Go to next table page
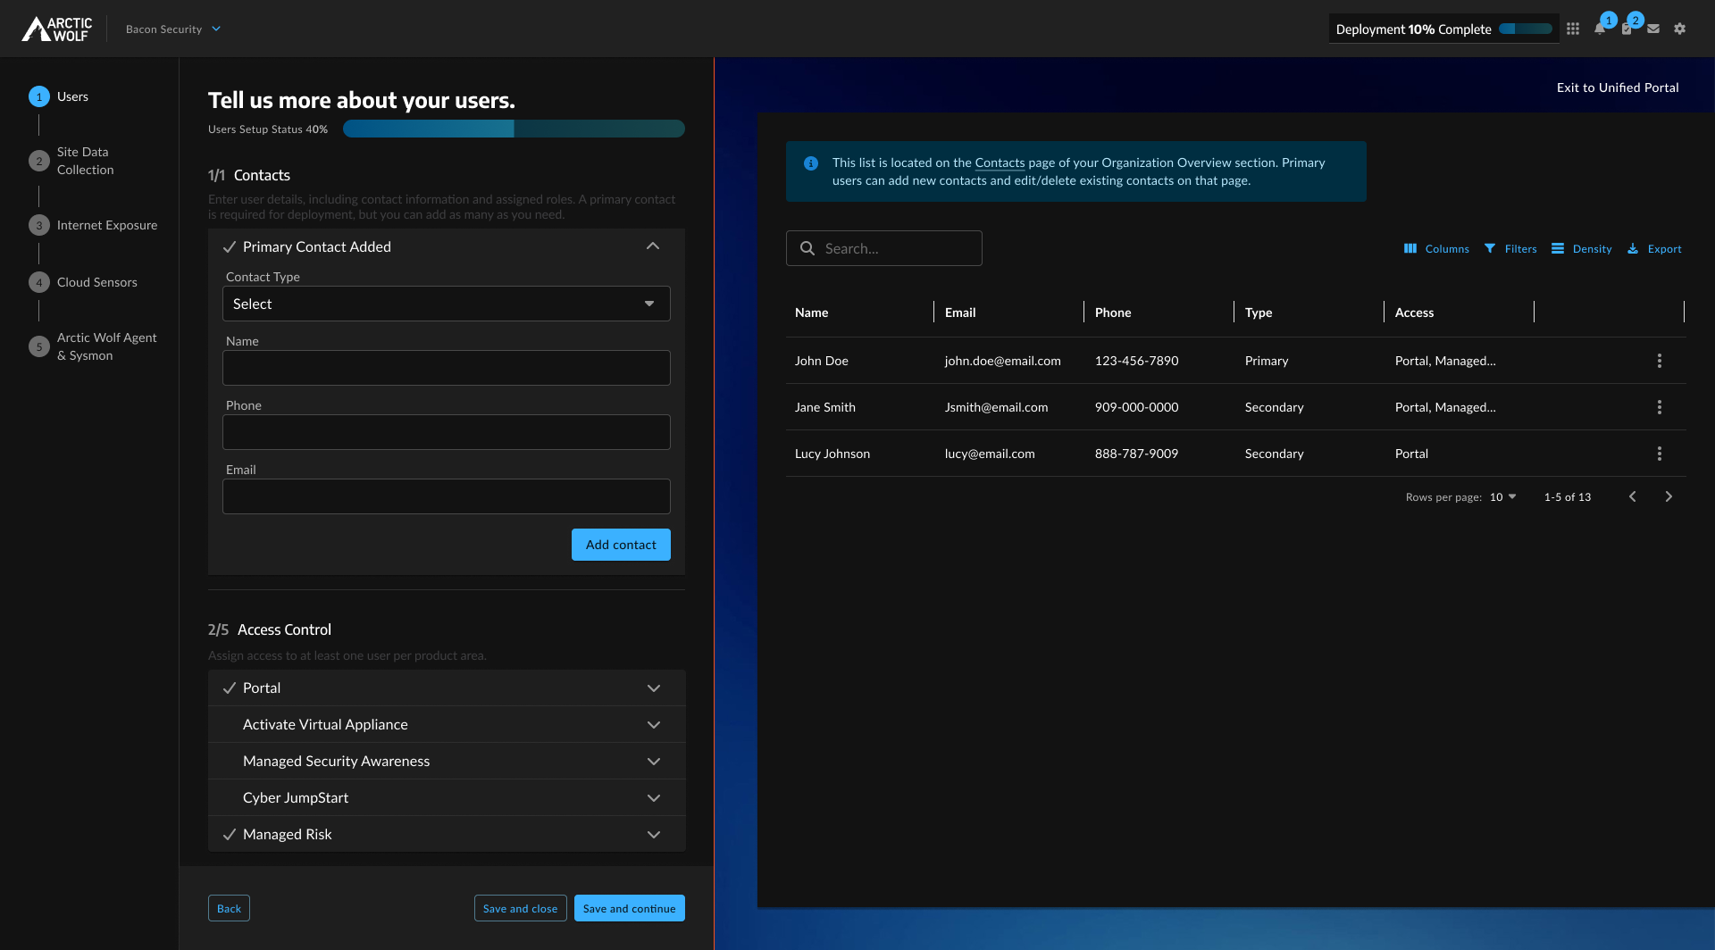The width and height of the screenshot is (1715, 950). 1669,496
